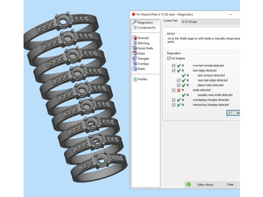Go to the Normals page
This screenshot has width=263, height=197.
point(143,38)
